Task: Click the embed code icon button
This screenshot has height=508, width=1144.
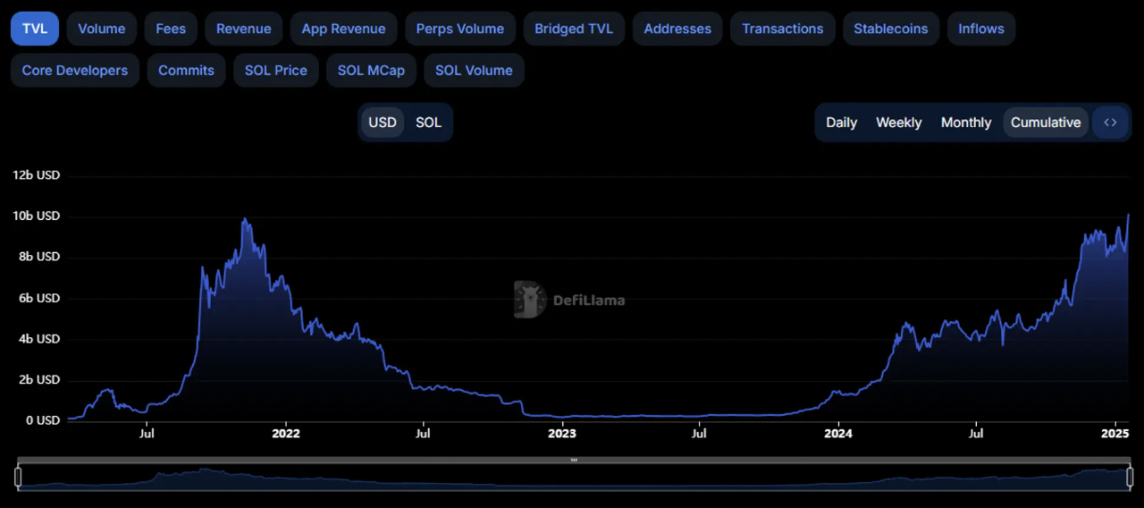Action: [1110, 123]
